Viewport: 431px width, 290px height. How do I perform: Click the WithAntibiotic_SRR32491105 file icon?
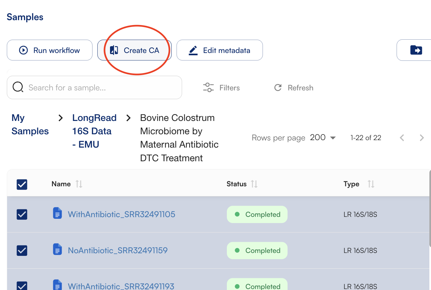[57, 214]
